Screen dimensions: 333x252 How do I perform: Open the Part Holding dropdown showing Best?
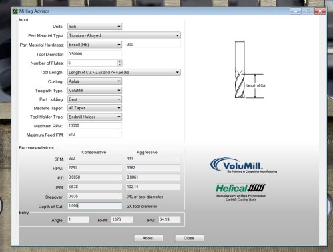95,99
